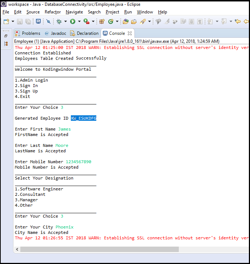The image size is (250, 264).
Task: Expand the external tools dropdown arrow
Action: click(x=93, y=21)
